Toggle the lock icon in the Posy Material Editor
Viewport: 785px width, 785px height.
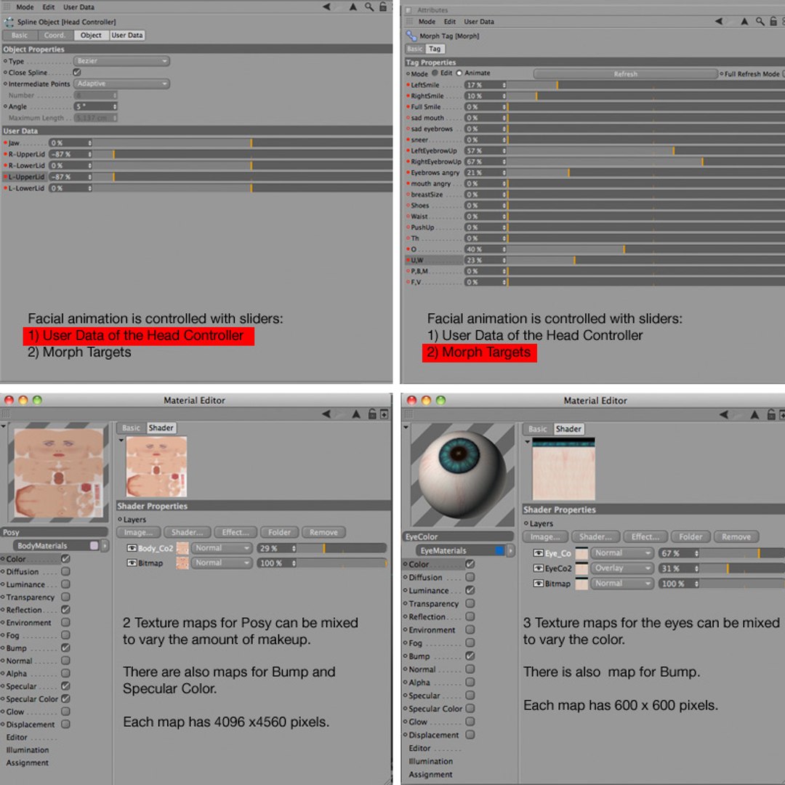(x=372, y=414)
